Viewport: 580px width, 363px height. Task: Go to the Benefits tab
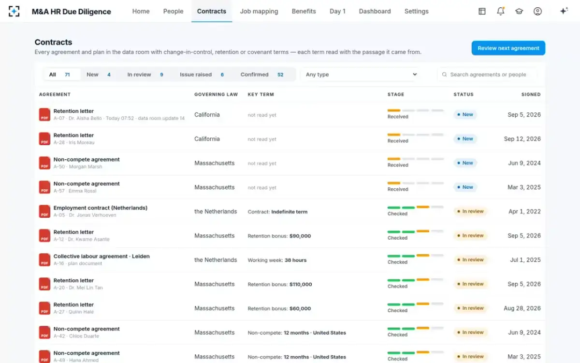click(x=304, y=11)
